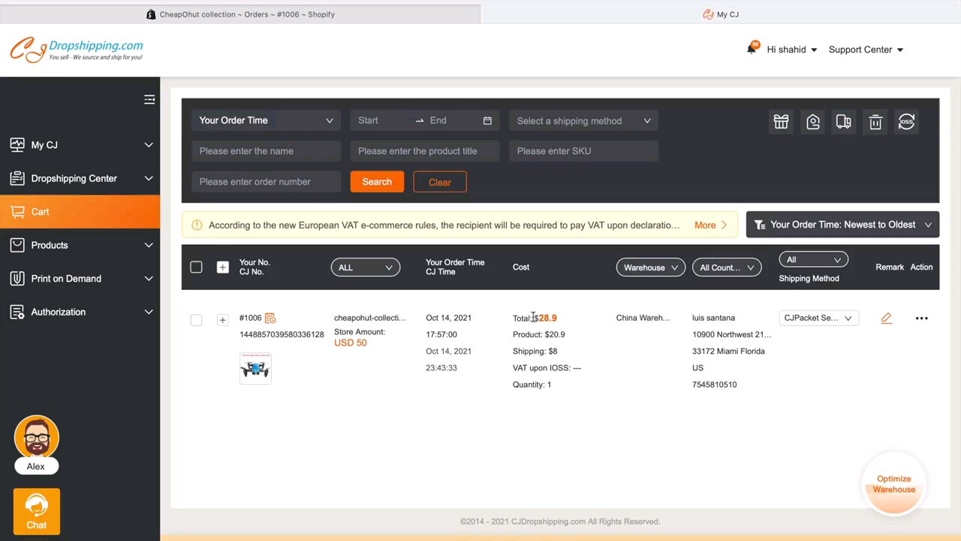Click the IOSS refresh icon
Screen dimensions: 961x541
click(906, 122)
